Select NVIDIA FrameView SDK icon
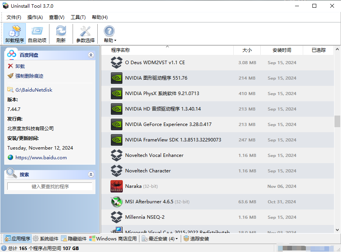Screen dimensions: 341x252 [117, 140]
